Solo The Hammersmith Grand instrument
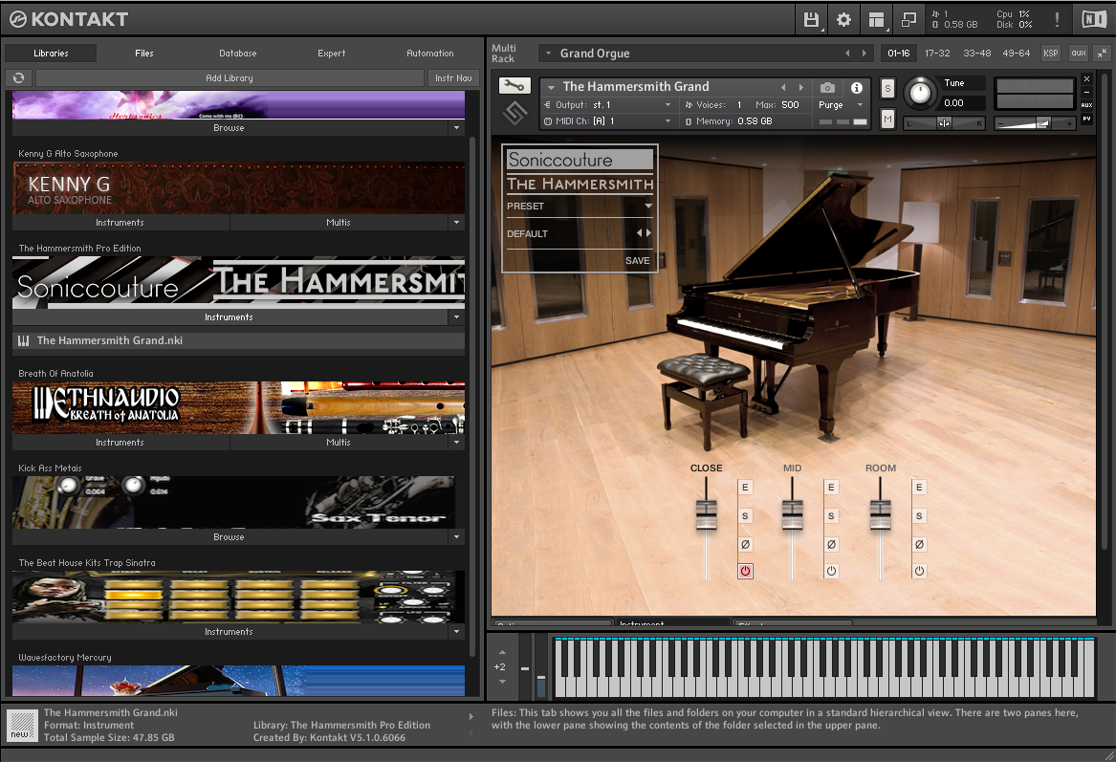 pos(887,88)
